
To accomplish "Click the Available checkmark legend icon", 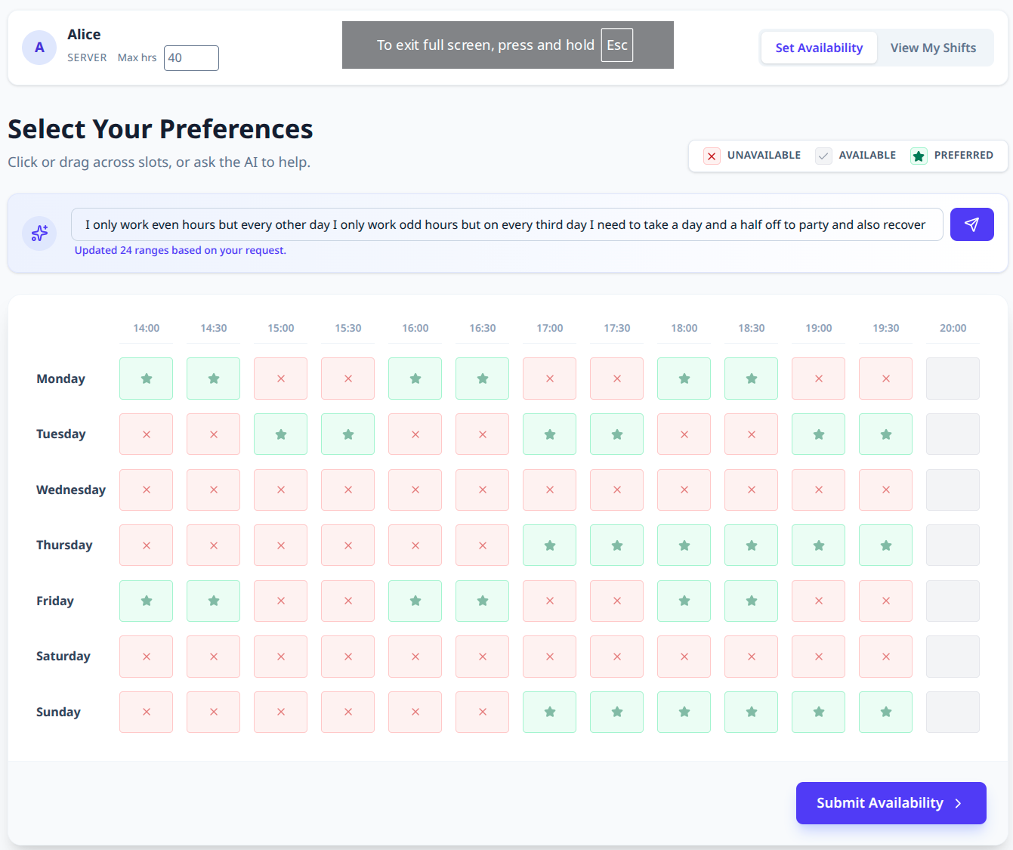I will (x=823, y=156).
